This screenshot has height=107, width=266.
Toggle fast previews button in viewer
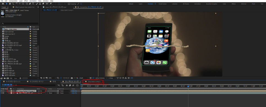click(120, 78)
